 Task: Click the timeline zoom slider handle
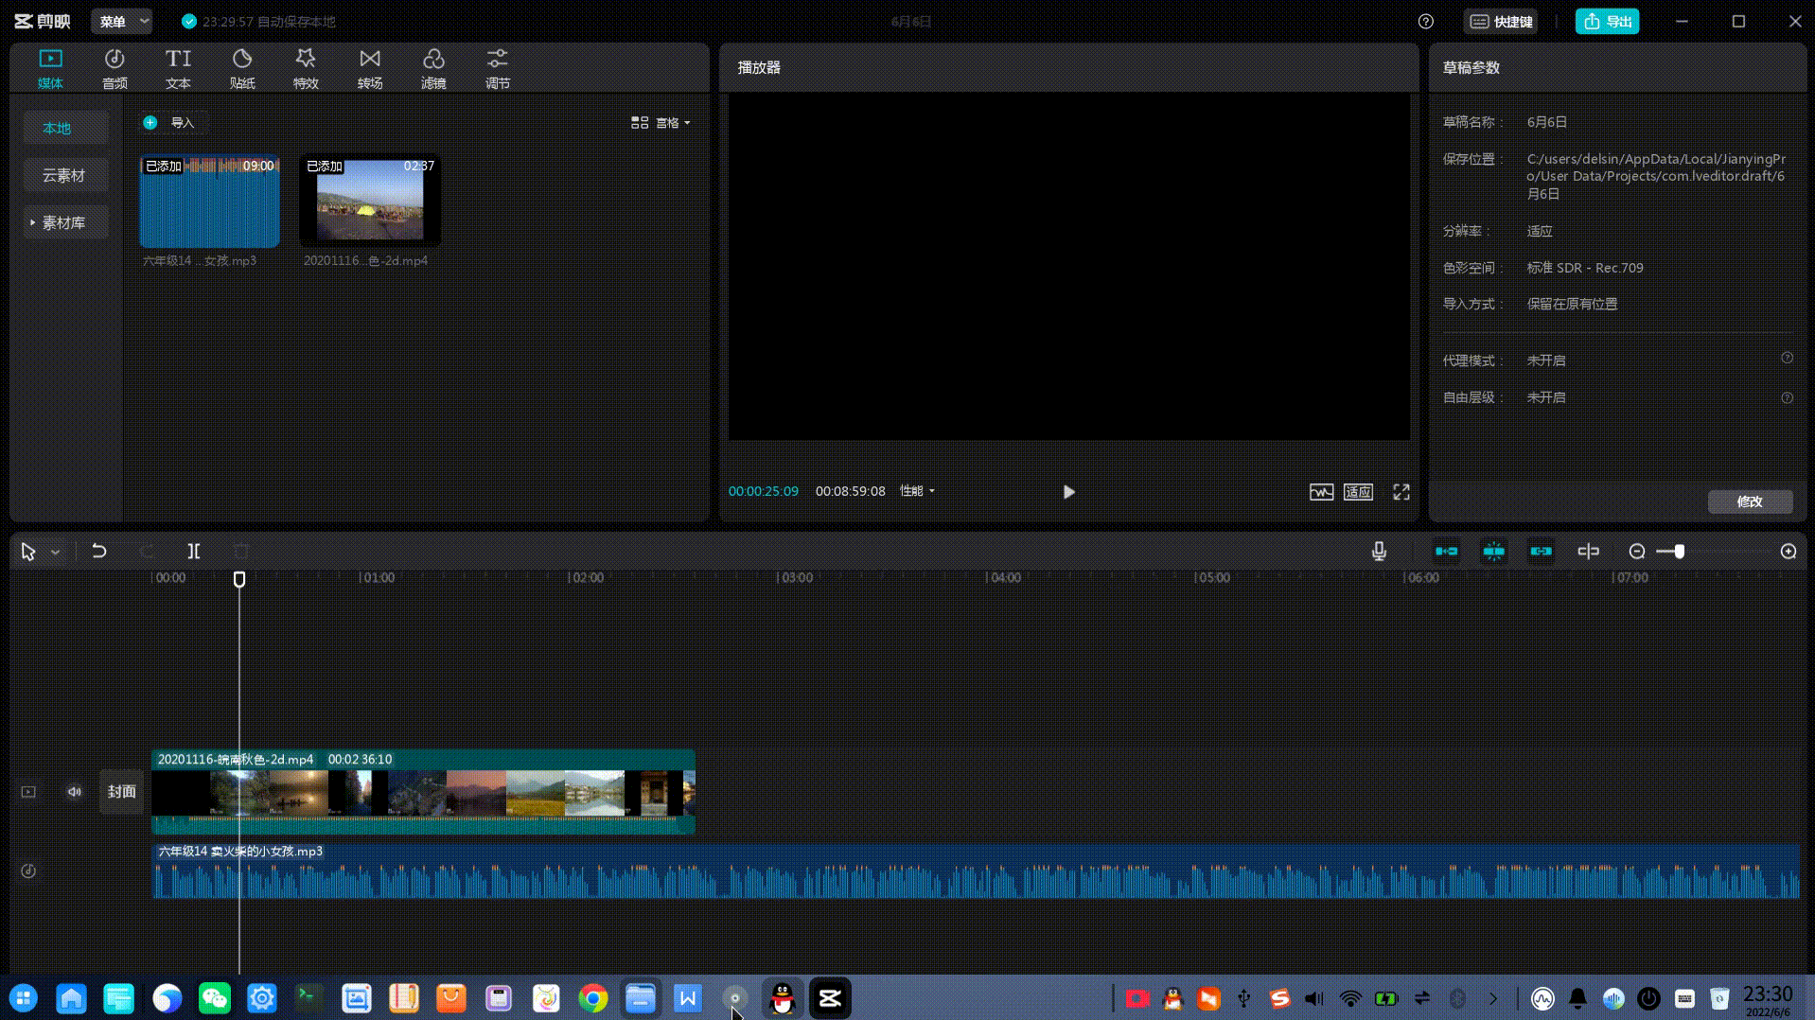click(x=1679, y=552)
